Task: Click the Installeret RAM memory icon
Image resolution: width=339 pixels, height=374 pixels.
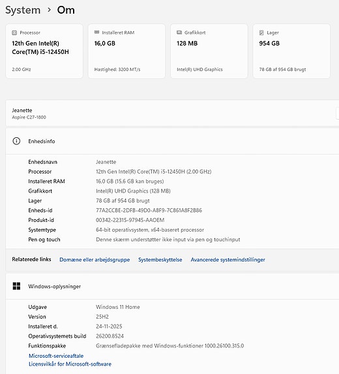Action: 96,33
